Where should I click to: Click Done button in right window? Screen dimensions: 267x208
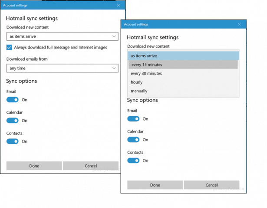click(x=155, y=185)
